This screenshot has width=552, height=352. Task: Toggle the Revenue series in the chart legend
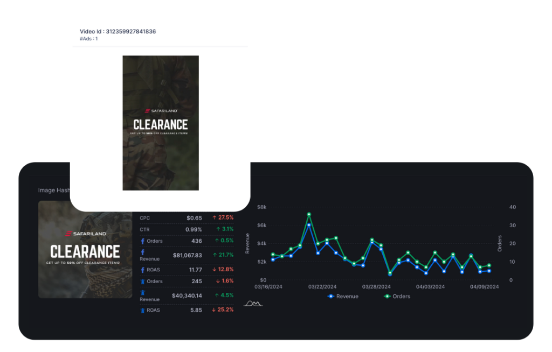tap(343, 297)
